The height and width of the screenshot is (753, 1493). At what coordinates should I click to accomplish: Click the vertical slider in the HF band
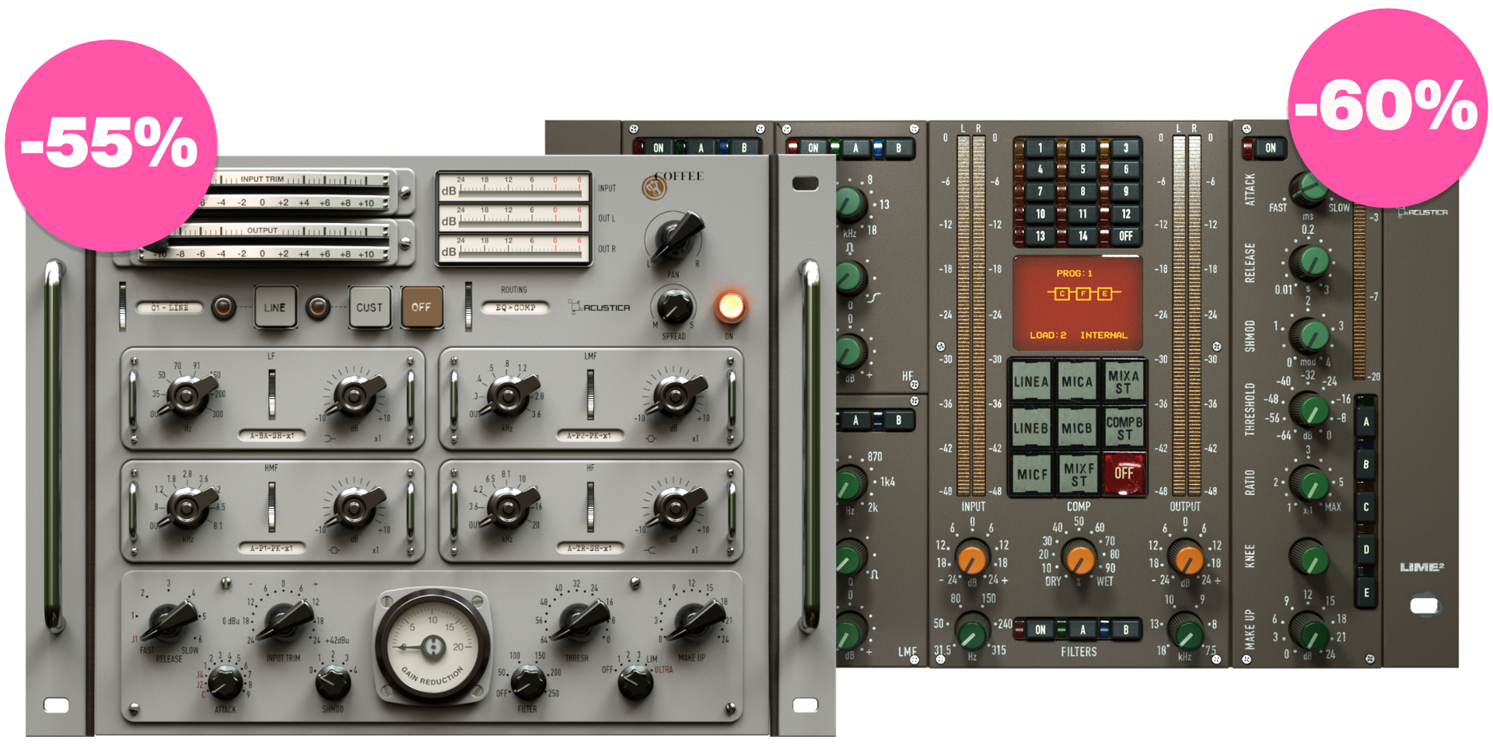[590, 506]
